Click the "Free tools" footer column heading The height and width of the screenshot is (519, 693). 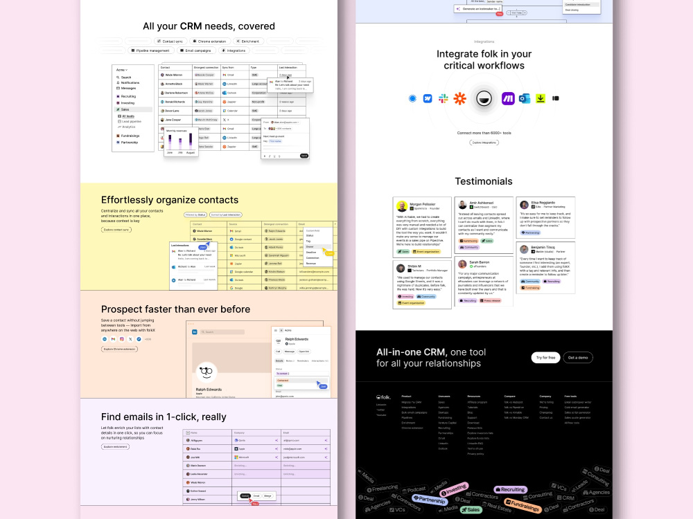click(x=570, y=397)
